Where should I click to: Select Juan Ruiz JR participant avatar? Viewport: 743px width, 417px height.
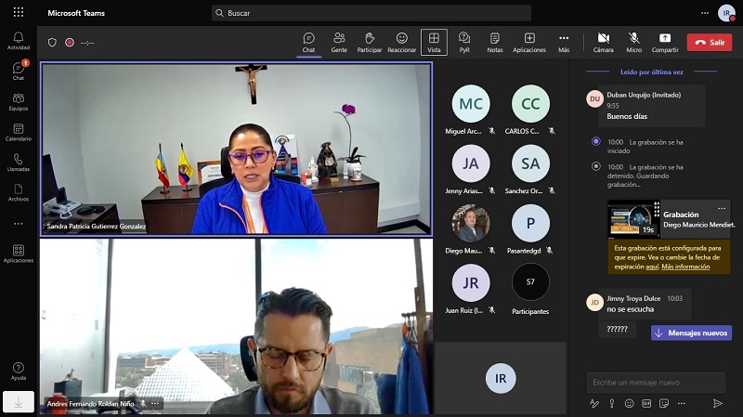click(471, 283)
